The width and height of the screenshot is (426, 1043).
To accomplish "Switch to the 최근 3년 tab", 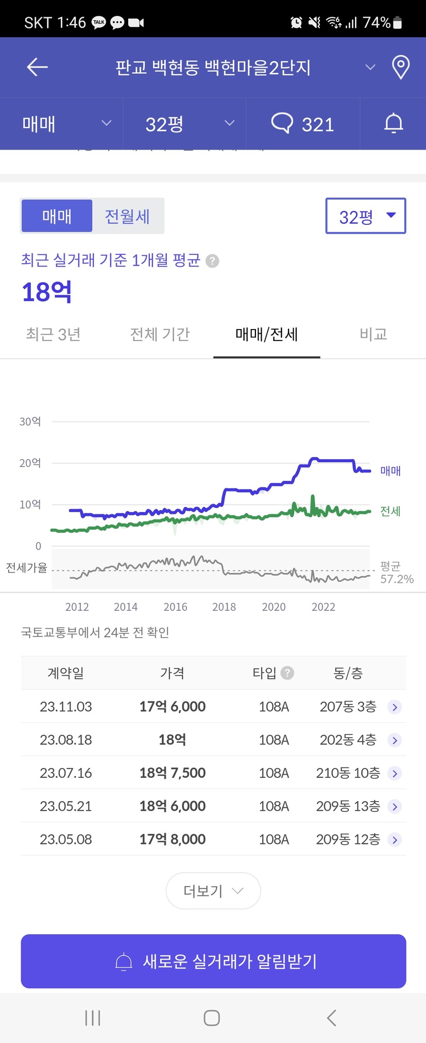I will coord(54,334).
